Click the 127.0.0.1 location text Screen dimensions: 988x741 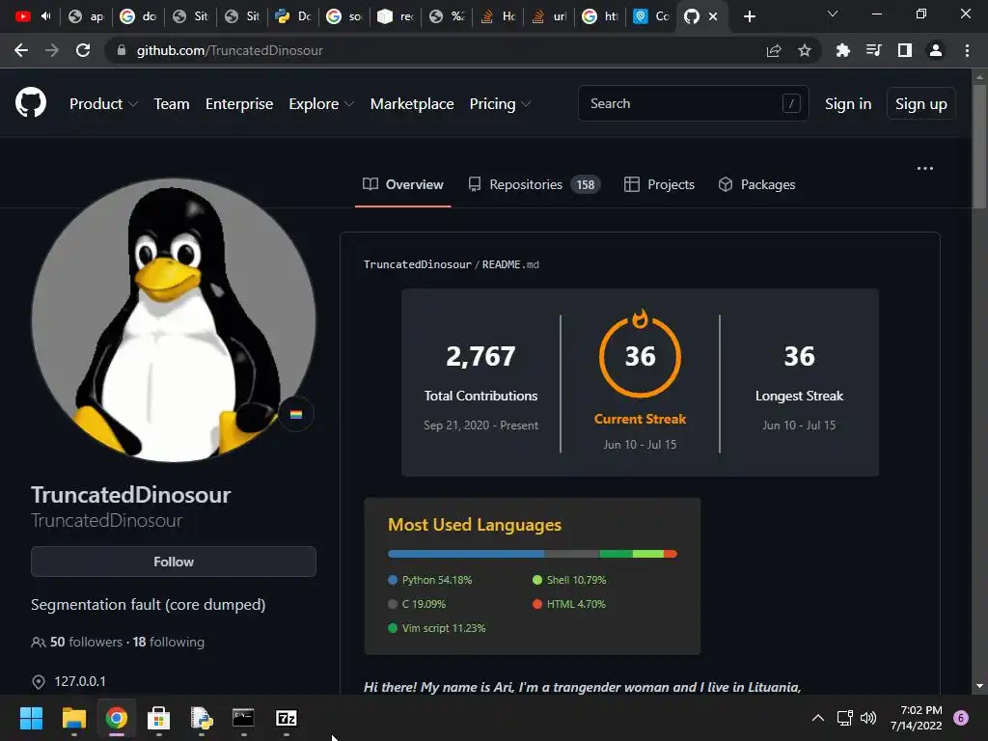tap(80, 681)
